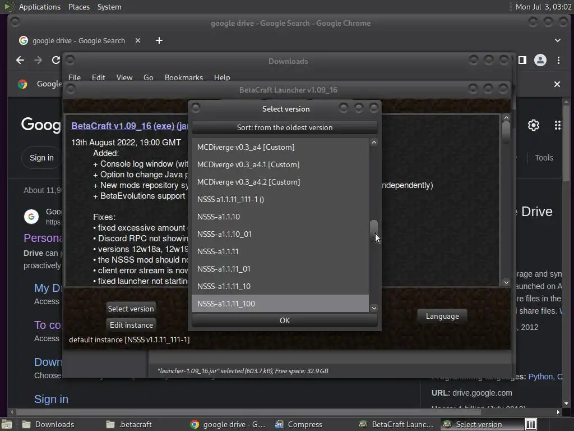The image size is (574, 431).
Task: Click workspace switcher icon in taskbar
Action: [531, 424]
